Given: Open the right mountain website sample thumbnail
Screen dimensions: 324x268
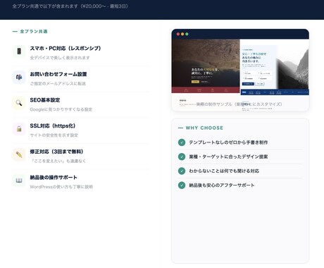Looking at the screenshot, I should [275, 67].
